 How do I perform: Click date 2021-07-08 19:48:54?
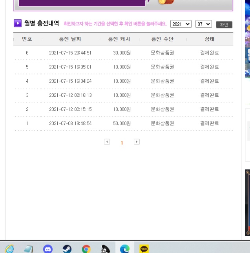click(x=70, y=123)
